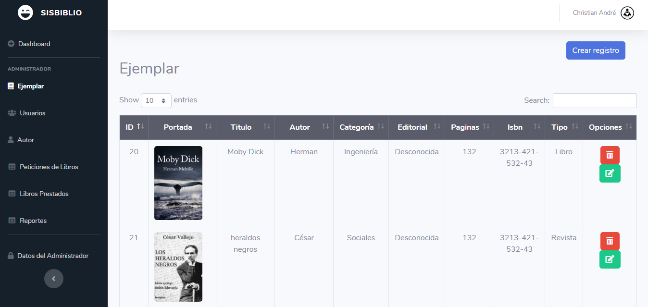Sort table by Categoría column

pyautogui.click(x=361, y=127)
